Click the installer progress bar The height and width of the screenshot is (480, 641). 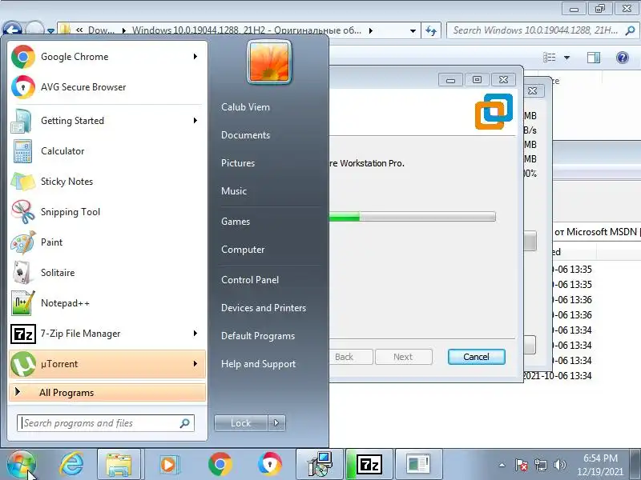tap(412, 216)
